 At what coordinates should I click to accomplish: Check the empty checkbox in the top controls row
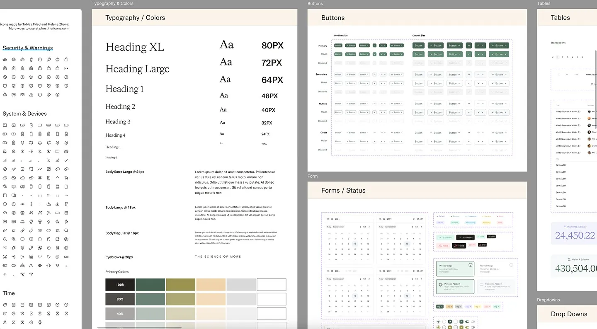[456, 322]
